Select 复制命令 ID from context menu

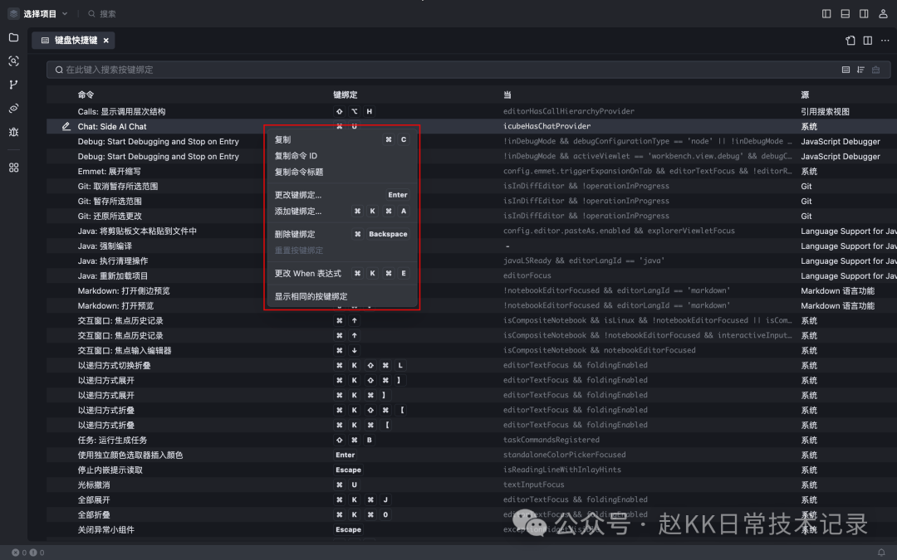coord(296,156)
